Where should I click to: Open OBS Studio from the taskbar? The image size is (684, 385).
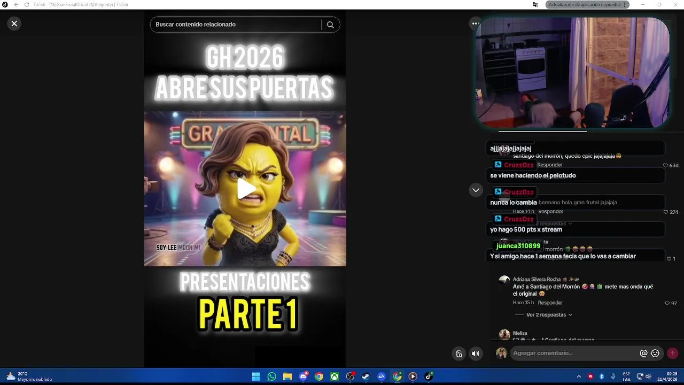[x=350, y=376]
